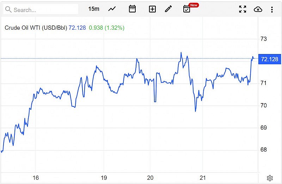Image resolution: width=282 pixels, height=184 pixels.
Task: Click the 73 price axis label
Action: click(263, 38)
